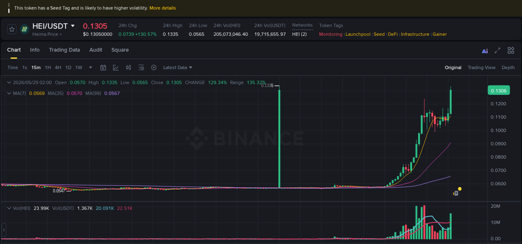Switch to the Original chart view
Viewport: 522px width, 244px height.
[453, 67]
